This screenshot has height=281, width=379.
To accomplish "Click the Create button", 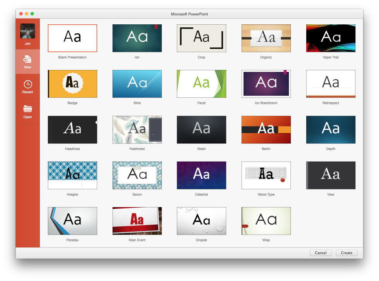I will pyautogui.click(x=347, y=253).
